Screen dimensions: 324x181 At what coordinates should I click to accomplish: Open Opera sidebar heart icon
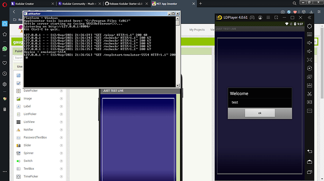(5, 63)
